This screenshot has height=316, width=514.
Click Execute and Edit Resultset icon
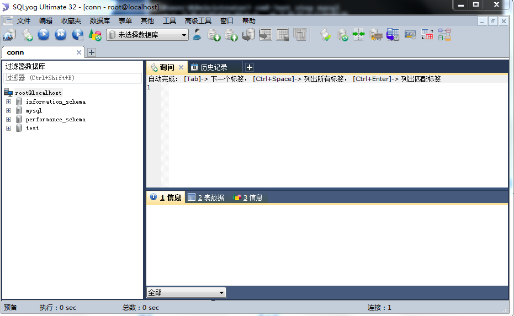[x=78, y=35]
